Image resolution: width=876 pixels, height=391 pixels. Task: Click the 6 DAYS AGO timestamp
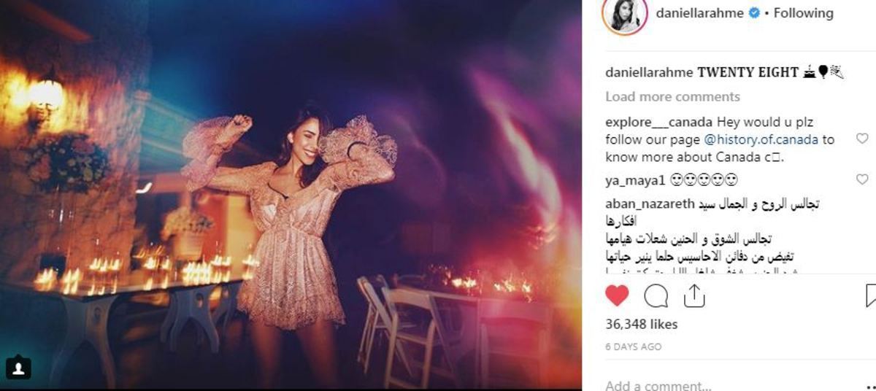(633, 347)
